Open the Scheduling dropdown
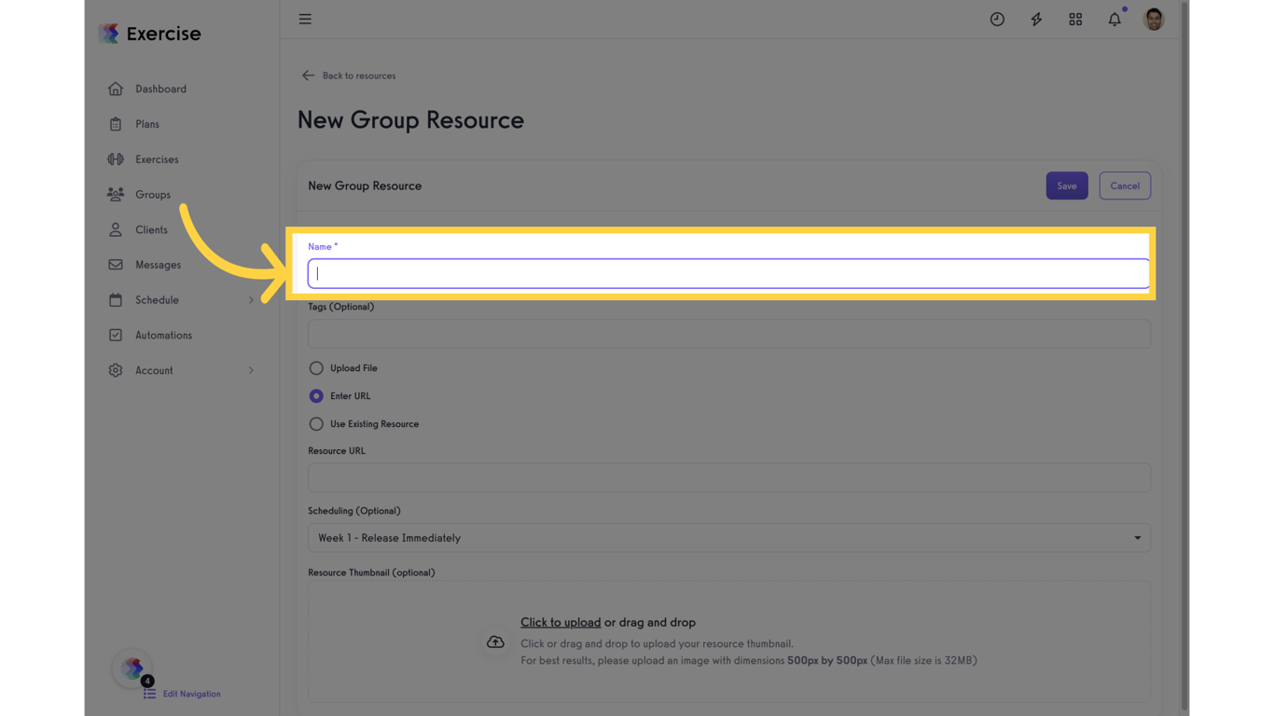Screen dimensions: 1274x716 728,538
